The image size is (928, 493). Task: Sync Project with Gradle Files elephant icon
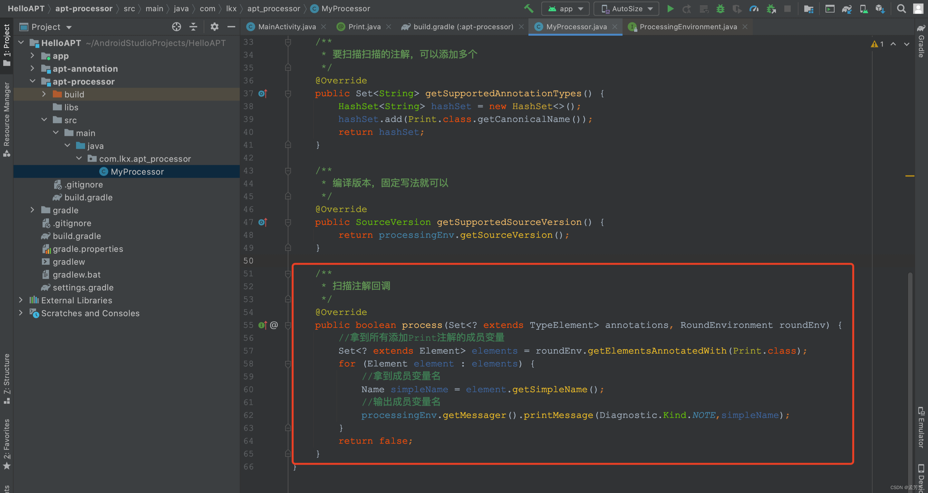pyautogui.click(x=846, y=9)
